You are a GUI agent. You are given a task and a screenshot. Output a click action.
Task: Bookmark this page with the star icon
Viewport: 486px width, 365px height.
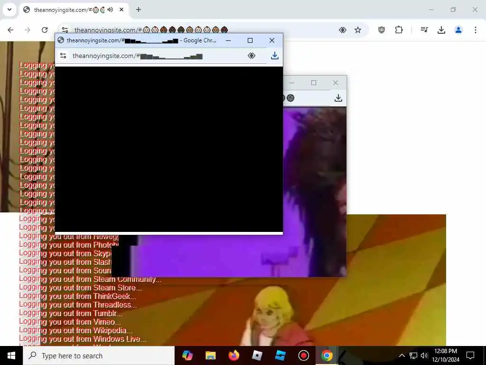[358, 30]
